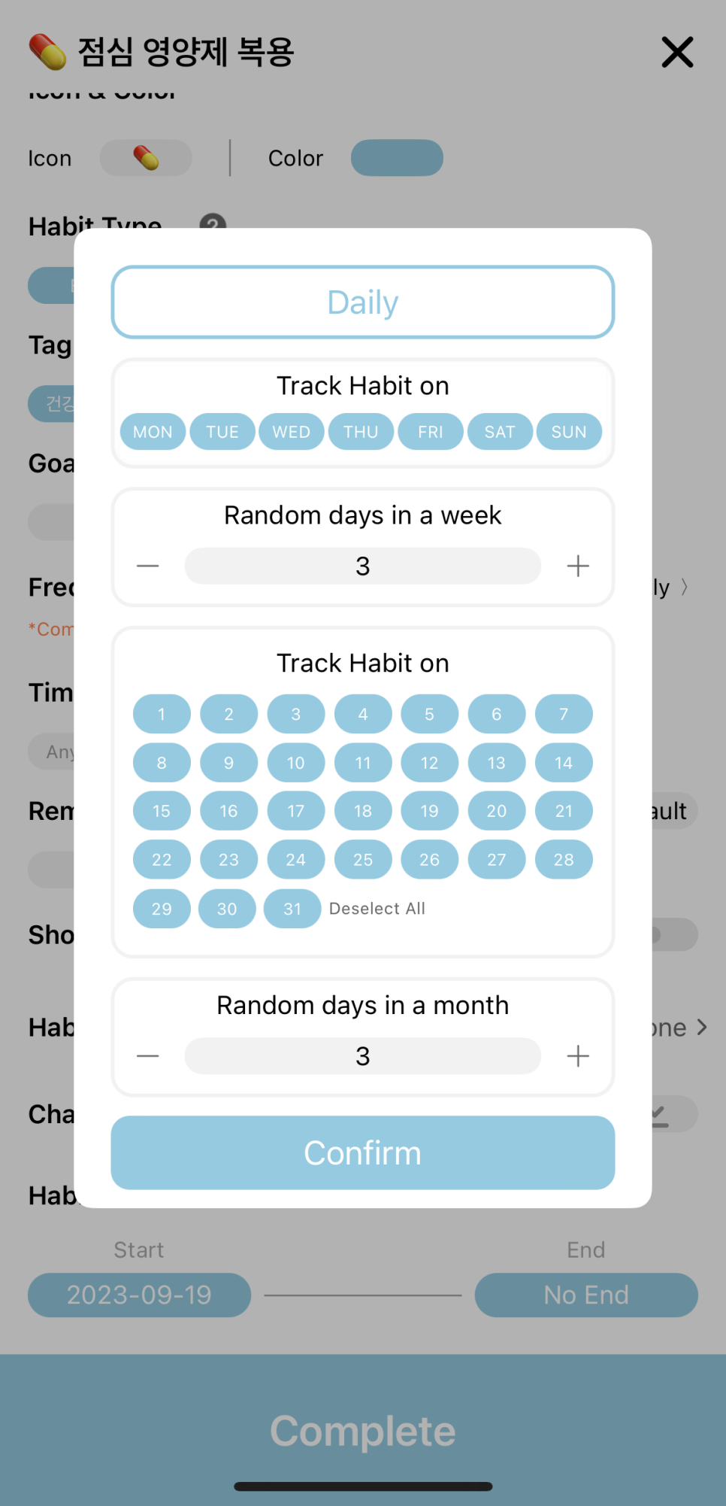
Task: Tap the weekly random days value field
Action: (x=363, y=566)
